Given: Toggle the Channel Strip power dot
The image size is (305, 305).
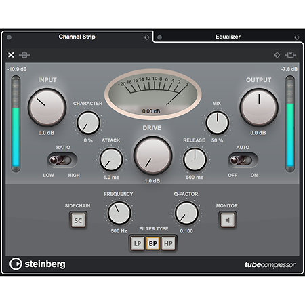Looking at the screenshot, I should (9, 37).
